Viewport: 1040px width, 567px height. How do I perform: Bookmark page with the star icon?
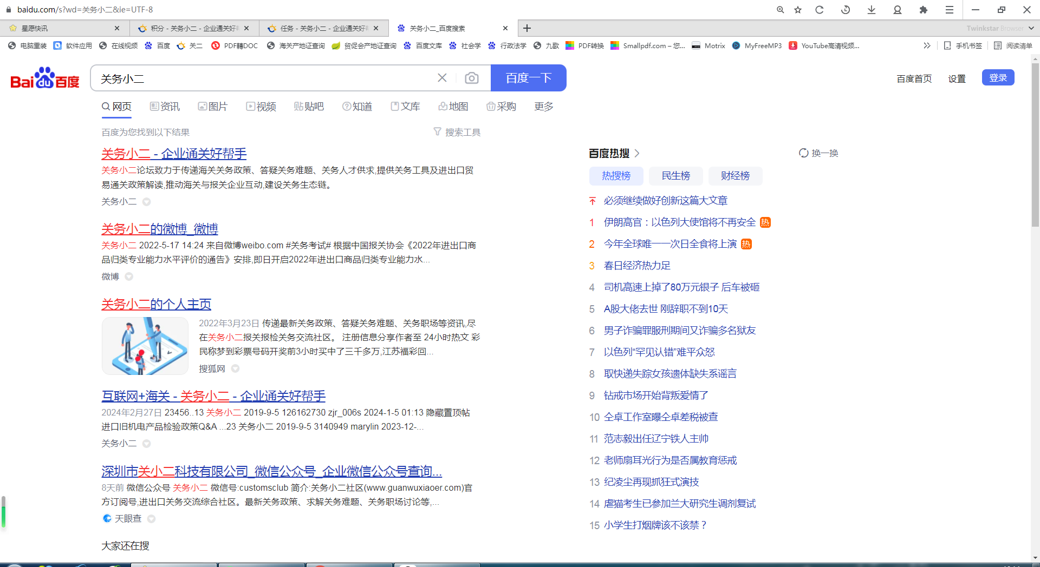798,10
